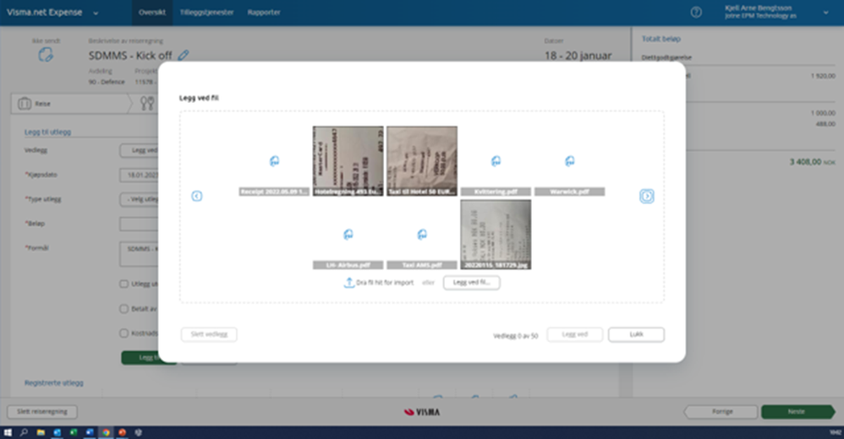The image size is (844, 439).
Task: Select the Reise step in wizard
Action: point(70,104)
